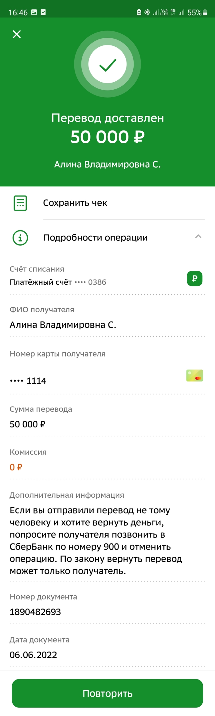Tap the Платёжный счёт 0386 row

tap(58, 282)
